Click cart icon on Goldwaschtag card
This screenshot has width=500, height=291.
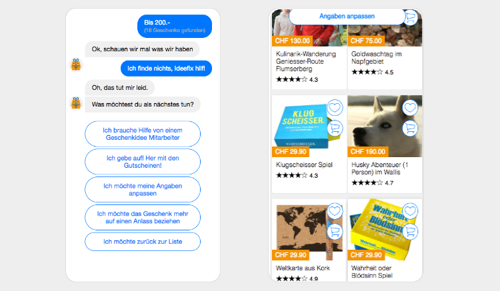pyautogui.click(x=411, y=17)
